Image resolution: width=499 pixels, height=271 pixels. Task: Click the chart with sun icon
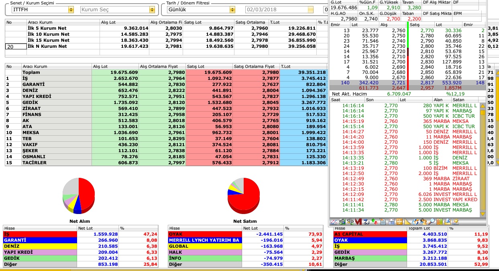[x=456, y=221]
